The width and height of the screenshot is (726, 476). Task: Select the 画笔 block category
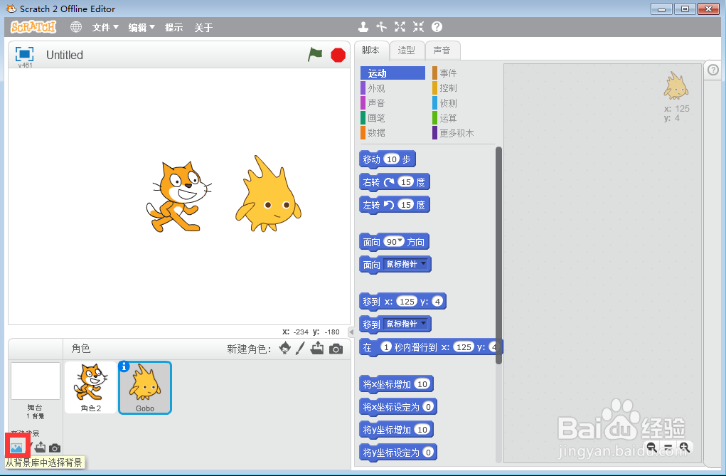pos(393,117)
